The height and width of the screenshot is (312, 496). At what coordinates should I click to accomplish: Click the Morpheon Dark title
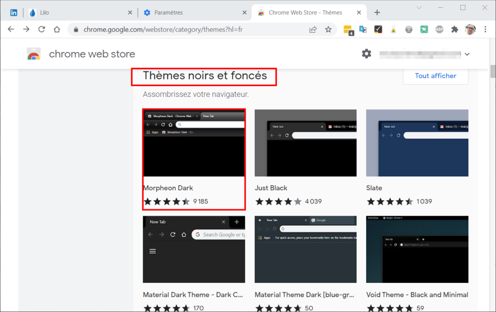(x=168, y=188)
